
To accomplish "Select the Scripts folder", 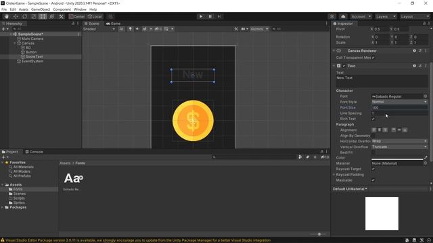I will pos(19,198).
